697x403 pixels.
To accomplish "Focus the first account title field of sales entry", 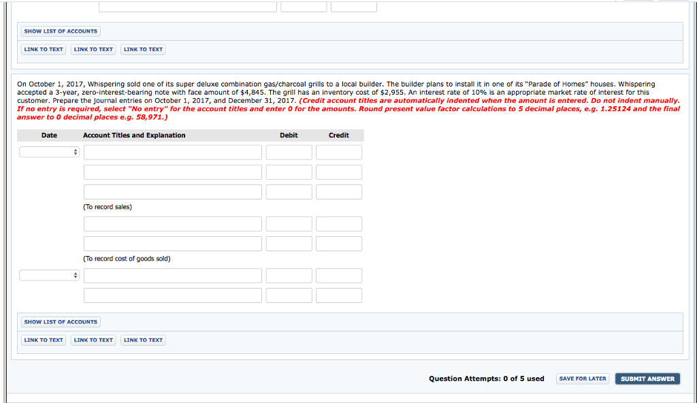I will pos(173,152).
